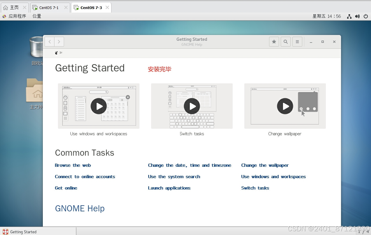The height and width of the screenshot is (235, 371).
Task: Open search in GNOME Help
Action: coord(286,42)
